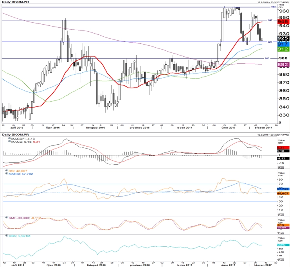Click the eye icon beside MACDF label
Screen dimensions: 290x267
click(x=9, y=138)
